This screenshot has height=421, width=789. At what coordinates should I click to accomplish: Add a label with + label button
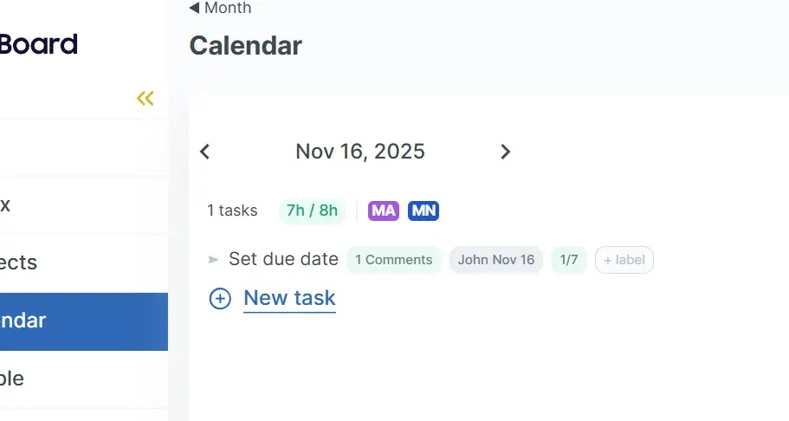624,260
